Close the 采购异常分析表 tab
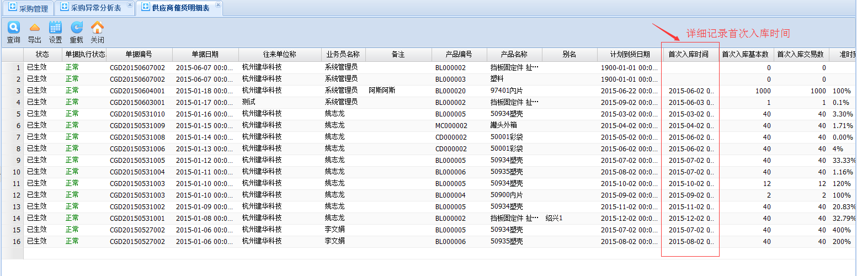Screen dimensions: 857x276 pyautogui.click(x=130, y=5)
